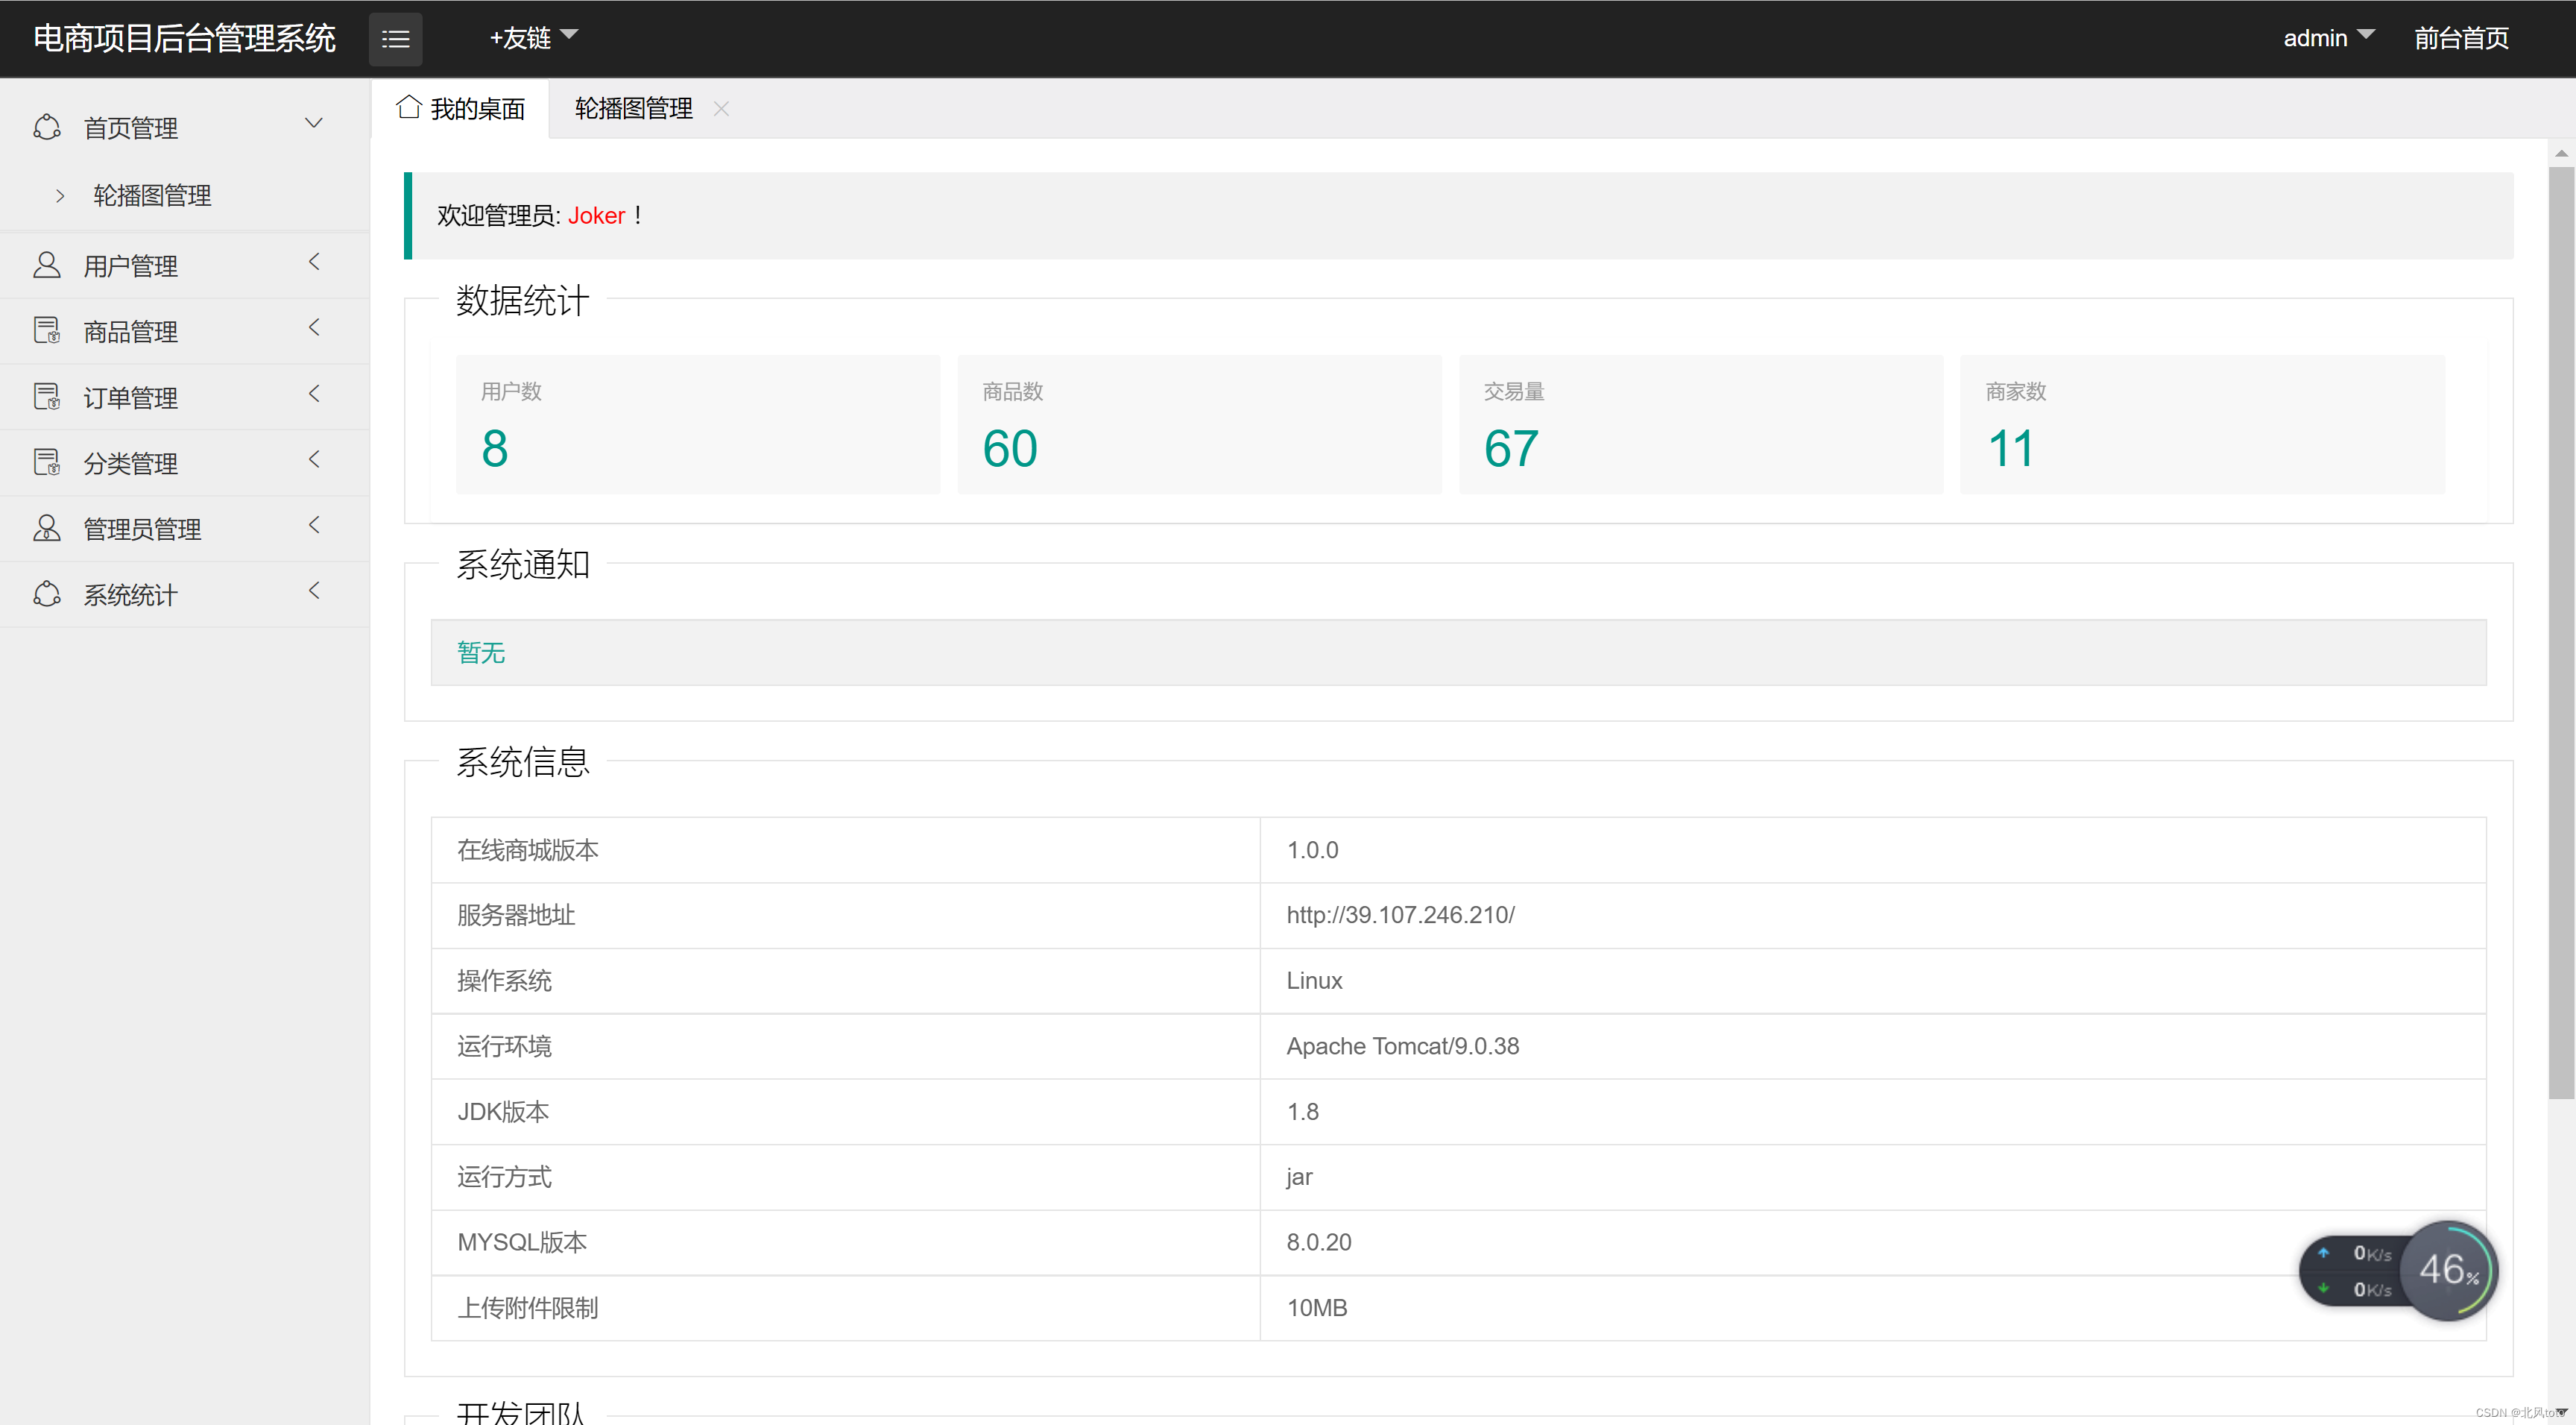Close the 轮播图管理 tab
The image size is (2576, 1425).
point(721,108)
